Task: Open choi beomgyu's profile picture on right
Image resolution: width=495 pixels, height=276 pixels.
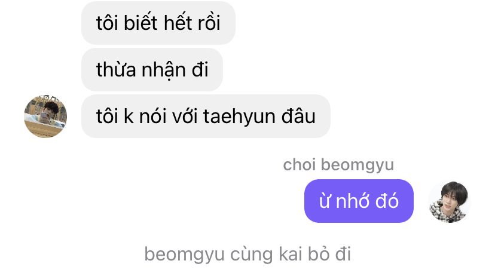Action: click(x=449, y=202)
